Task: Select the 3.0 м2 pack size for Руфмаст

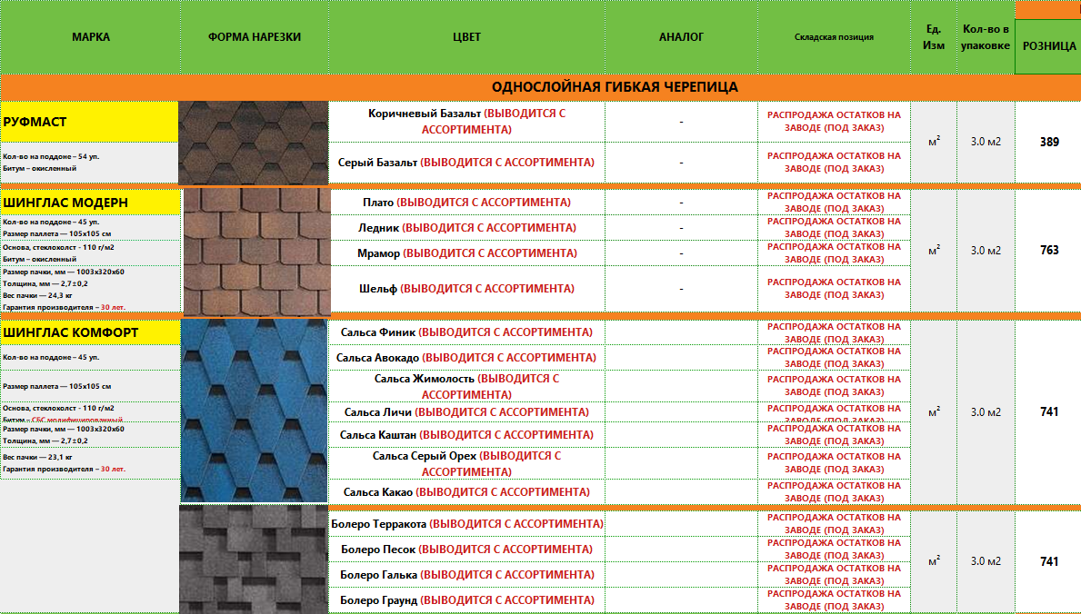Action: 986,143
